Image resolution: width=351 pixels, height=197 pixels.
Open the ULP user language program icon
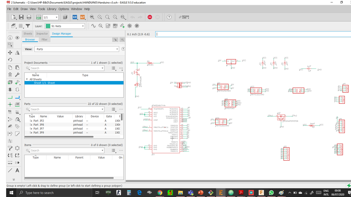82,17
